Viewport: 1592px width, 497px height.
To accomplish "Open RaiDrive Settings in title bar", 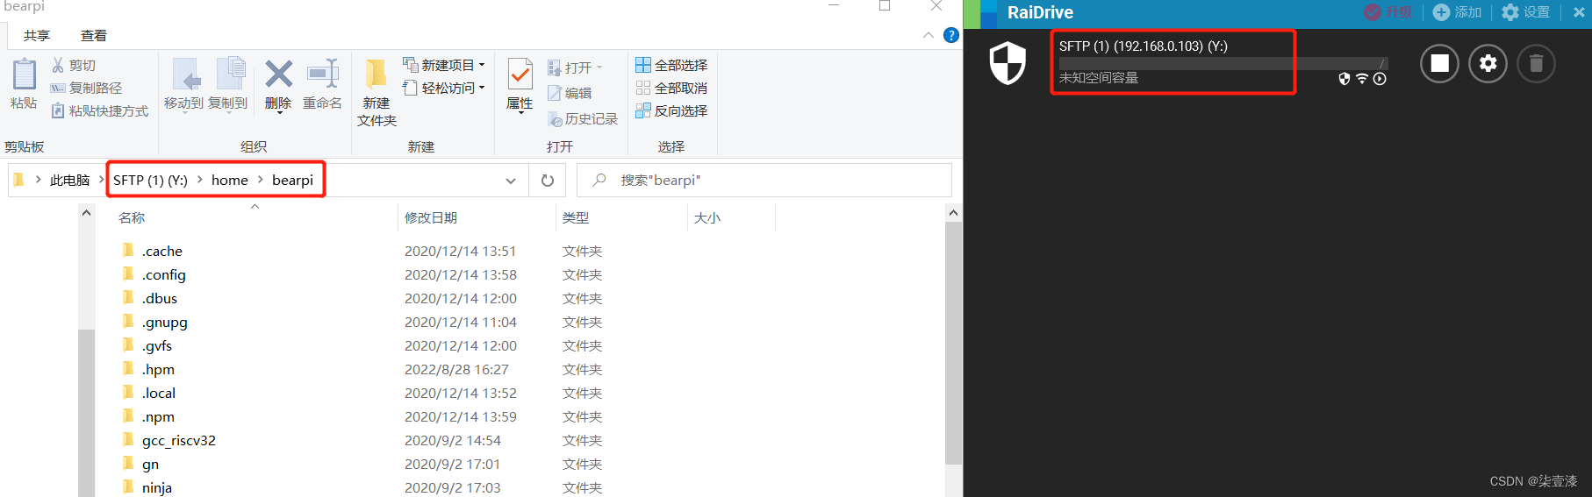I will (x=1525, y=12).
